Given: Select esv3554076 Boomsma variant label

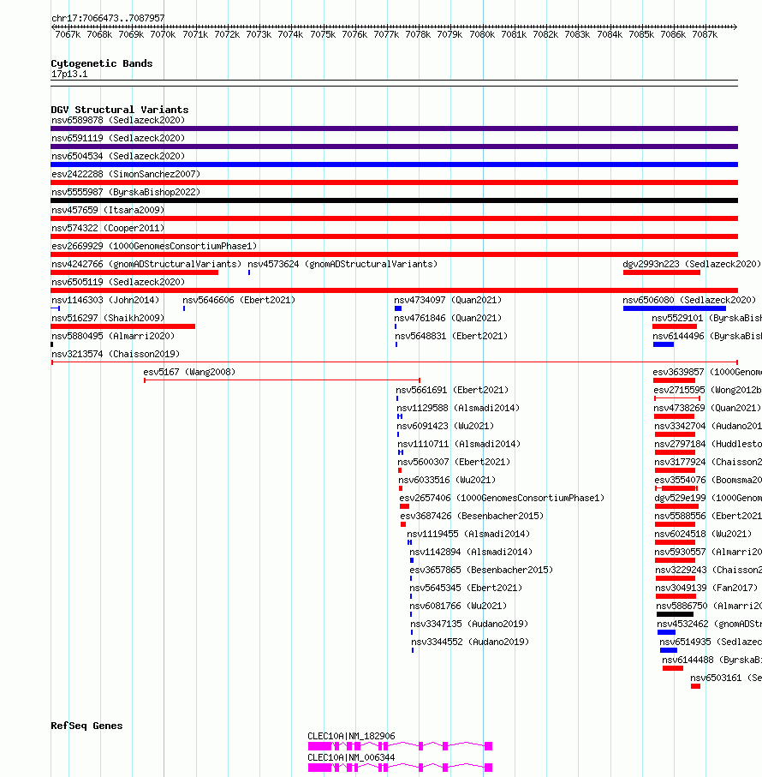Looking at the screenshot, I should coord(708,481).
